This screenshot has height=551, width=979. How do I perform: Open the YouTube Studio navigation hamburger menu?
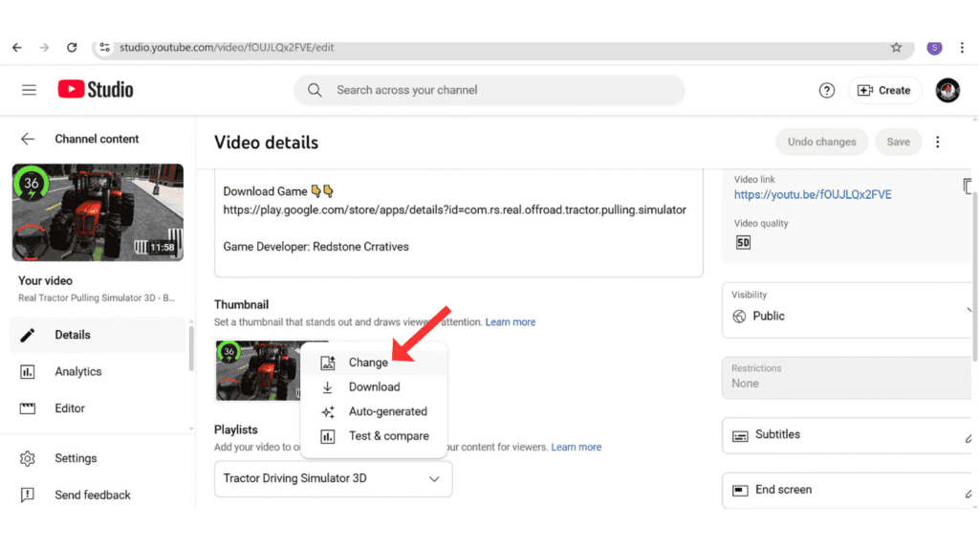(x=29, y=89)
